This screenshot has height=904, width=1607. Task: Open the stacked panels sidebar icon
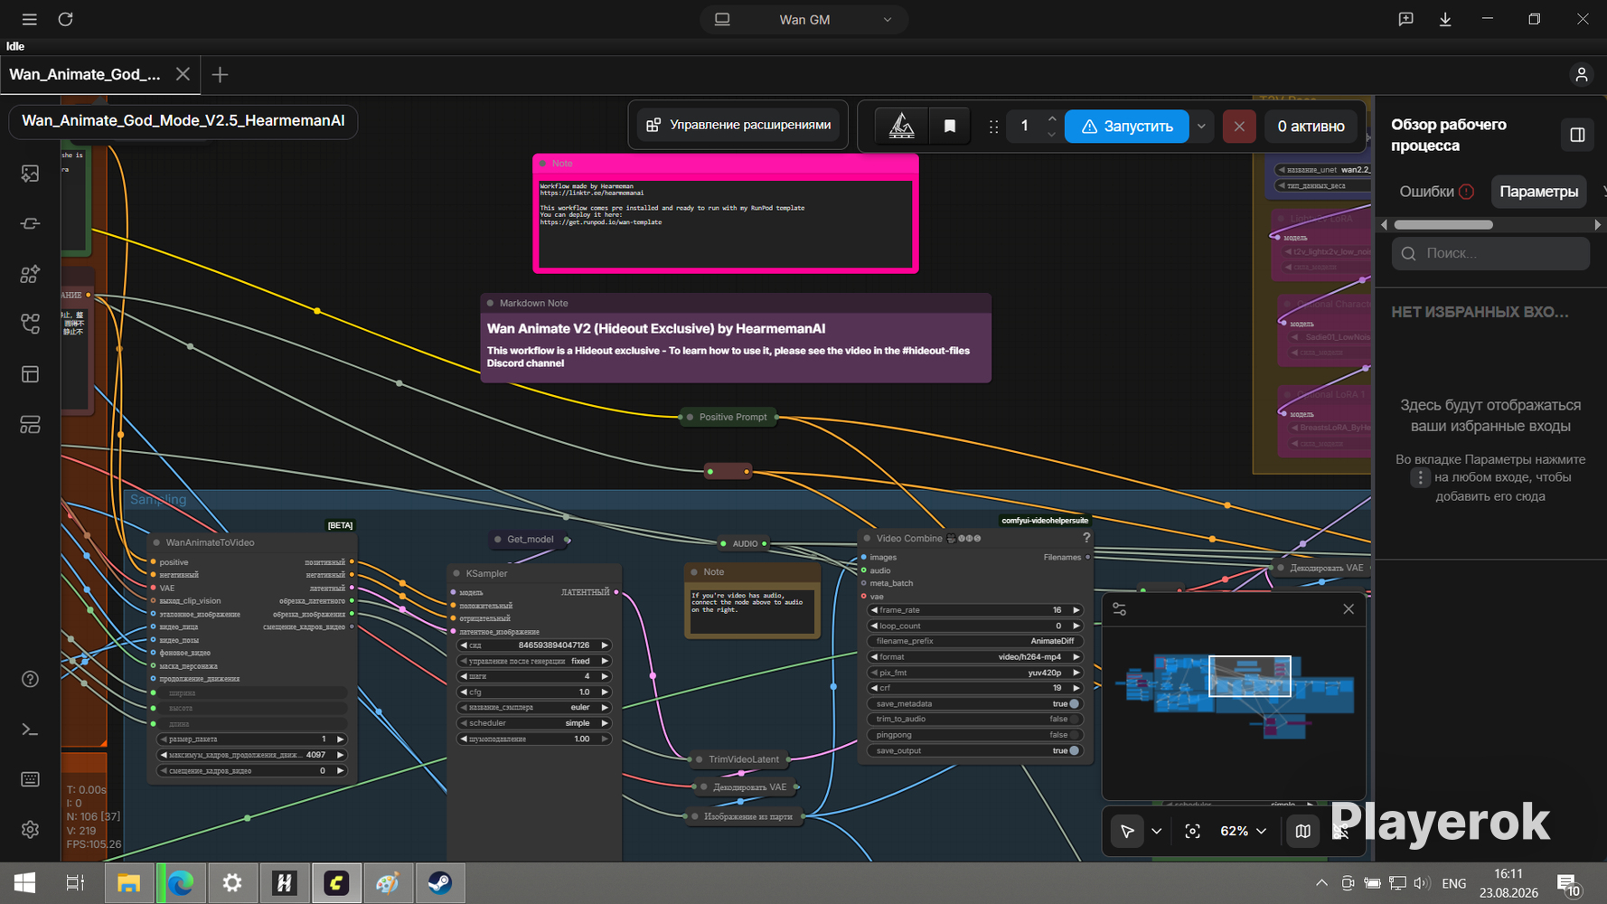(30, 425)
